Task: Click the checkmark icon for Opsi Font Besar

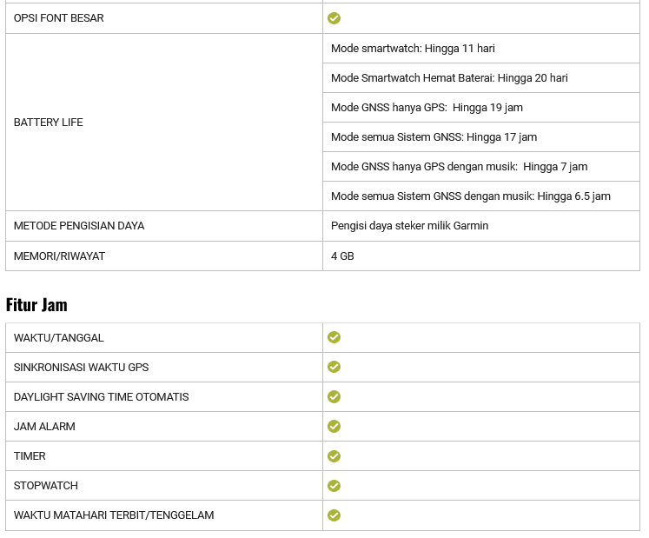Action: [334, 18]
